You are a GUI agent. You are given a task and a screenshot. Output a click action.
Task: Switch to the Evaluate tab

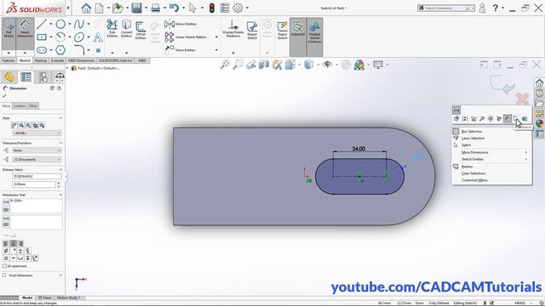[x=57, y=60]
